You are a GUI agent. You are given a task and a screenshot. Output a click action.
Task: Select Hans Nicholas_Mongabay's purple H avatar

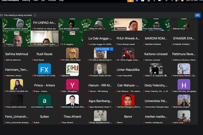[x=184, y=85]
